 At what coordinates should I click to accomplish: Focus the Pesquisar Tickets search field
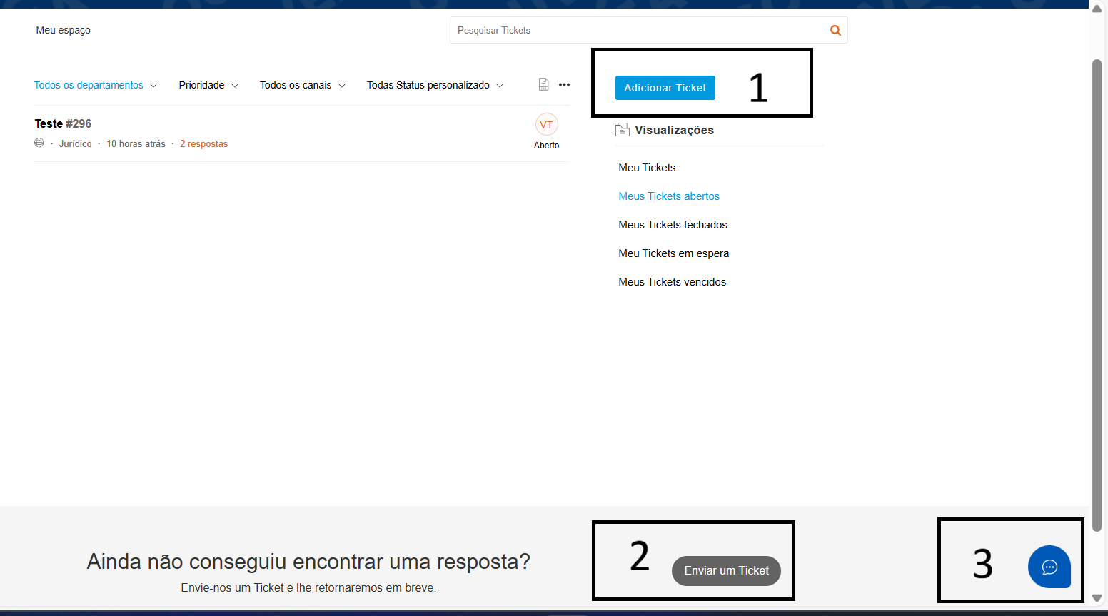tap(635, 31)
